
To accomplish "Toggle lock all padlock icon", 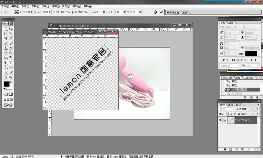I will coord(239,114).
